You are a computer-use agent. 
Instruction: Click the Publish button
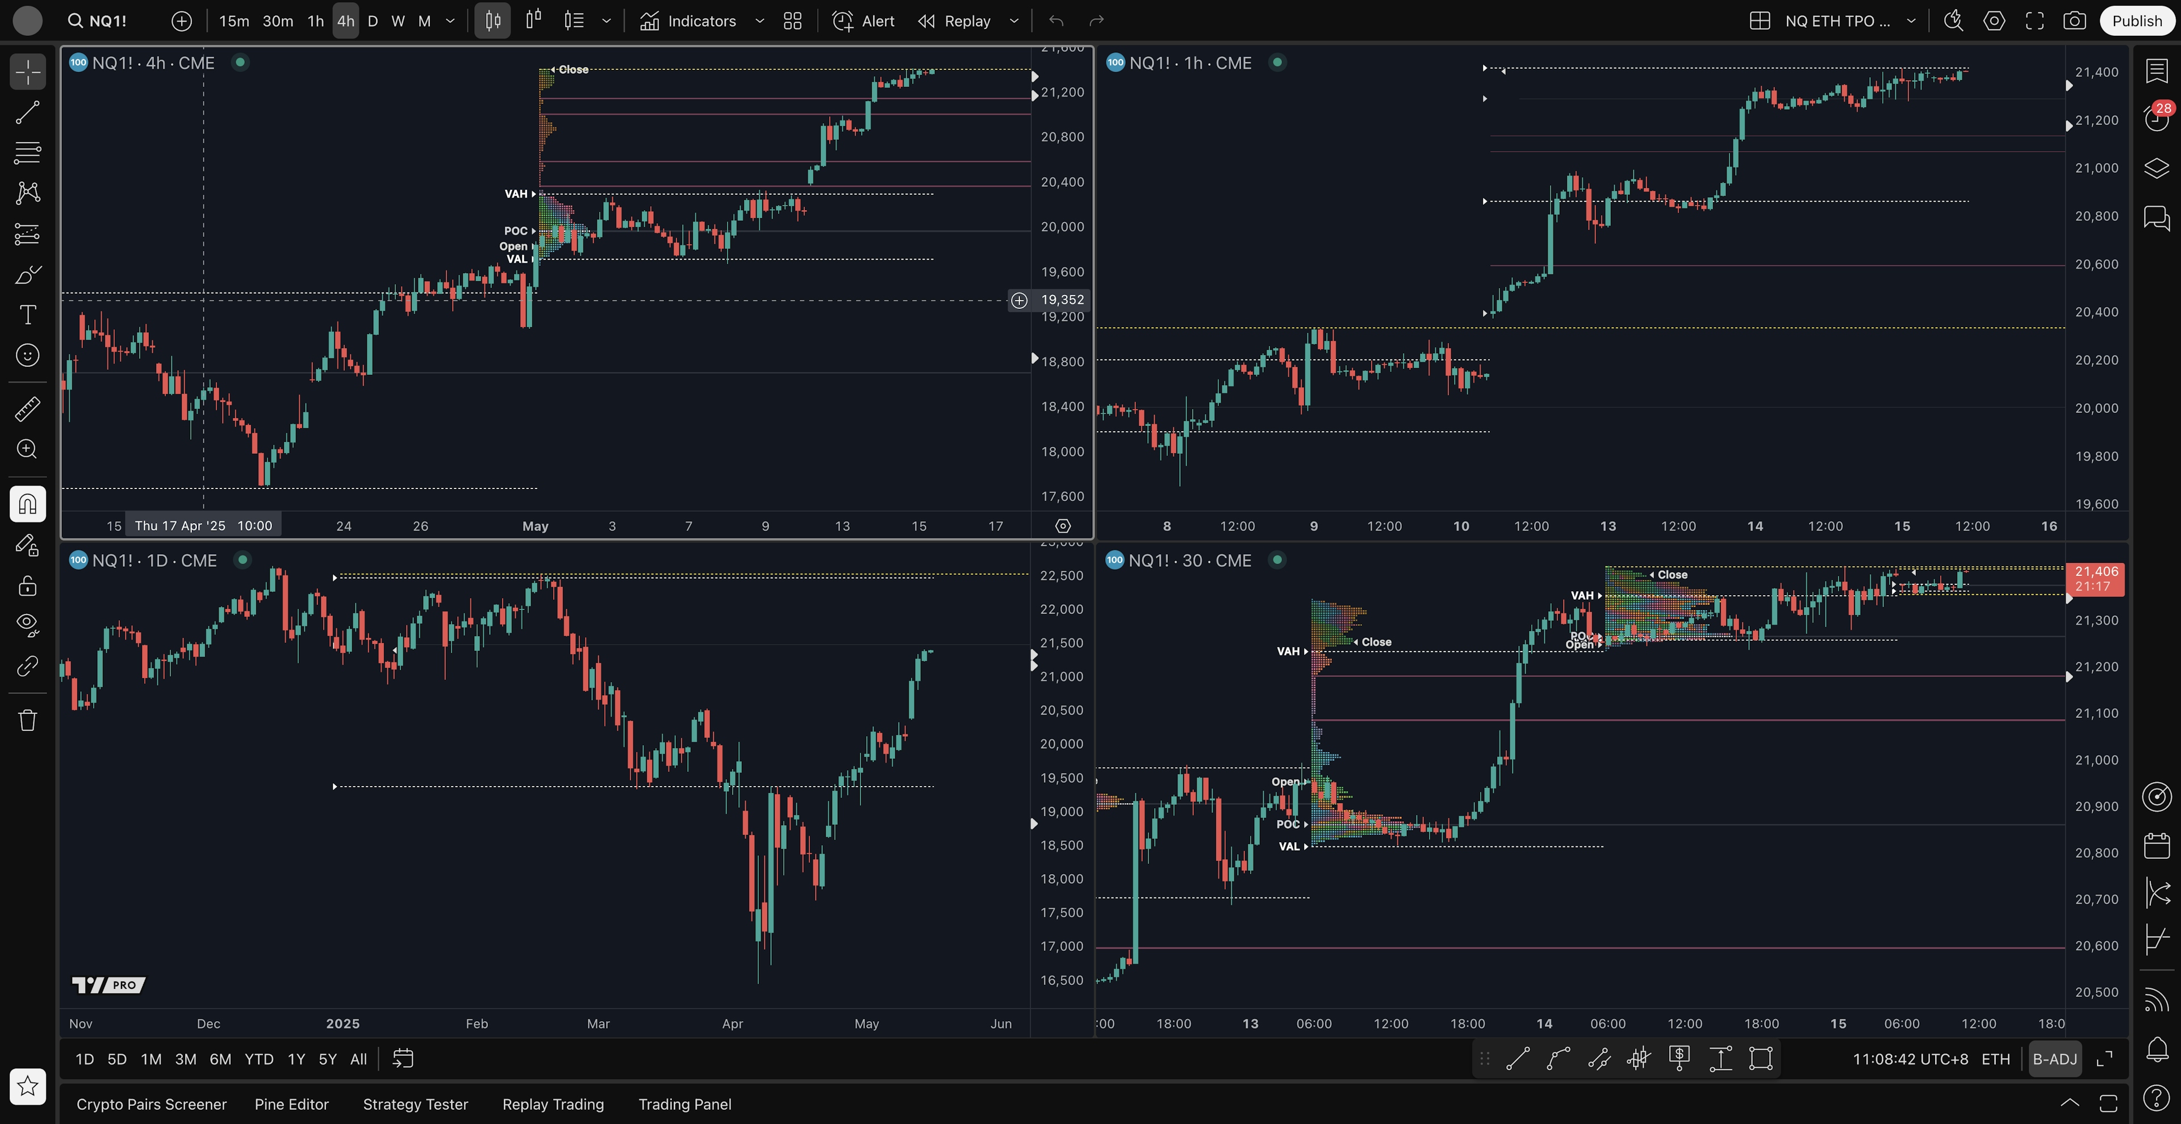point(2136,21)
